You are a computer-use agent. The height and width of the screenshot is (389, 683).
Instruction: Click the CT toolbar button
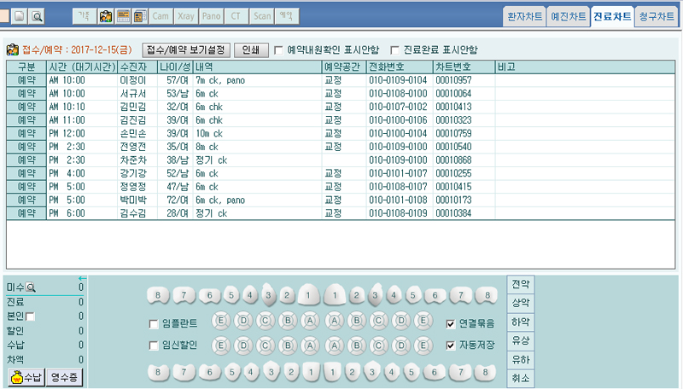click(x=236, y=16)
